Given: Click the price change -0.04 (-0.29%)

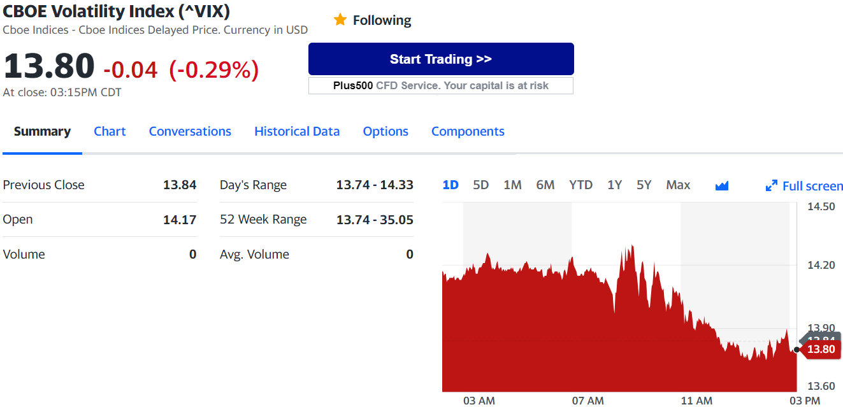Looking at the screenshot, I should coord(181,69).
